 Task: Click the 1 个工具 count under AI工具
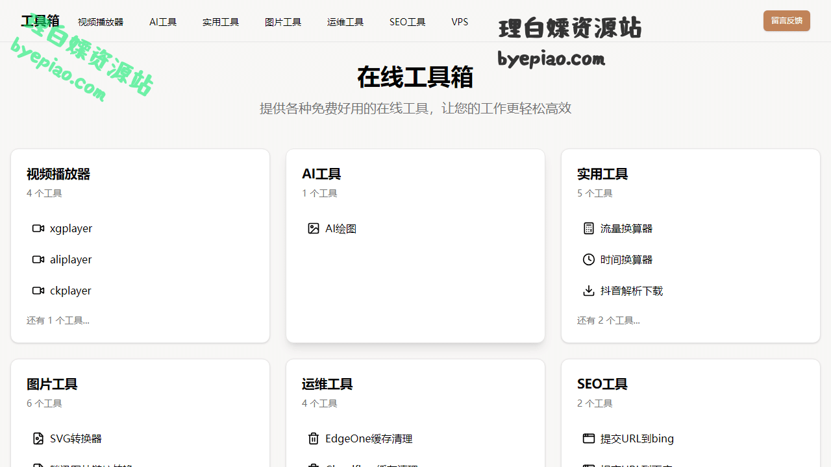[319, 193]
